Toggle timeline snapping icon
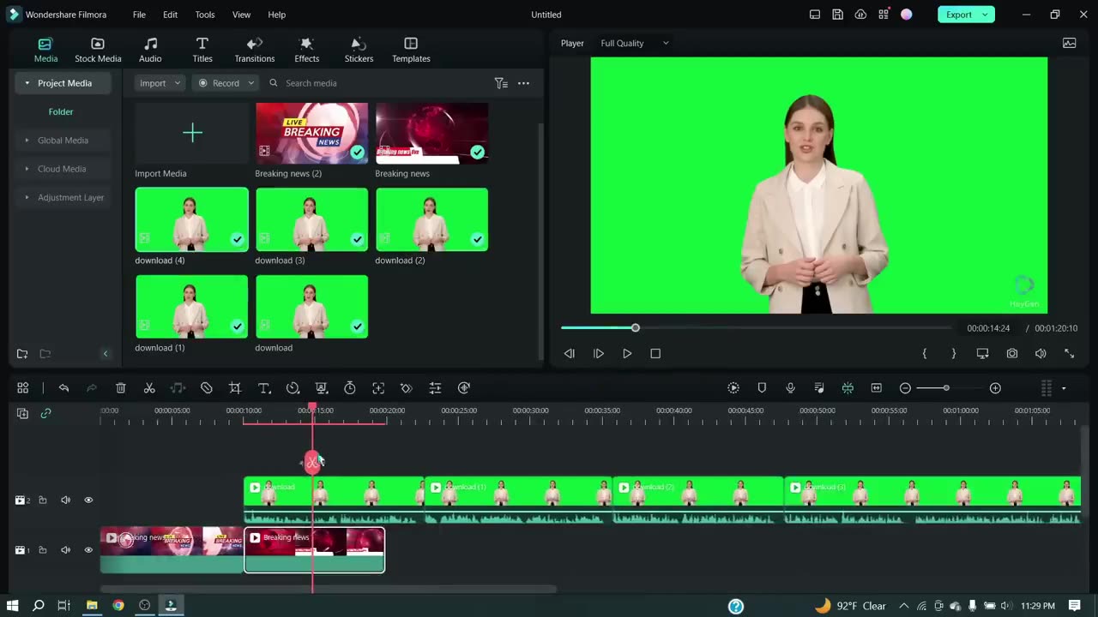1098x617 pixels. (x=848, y=388)
